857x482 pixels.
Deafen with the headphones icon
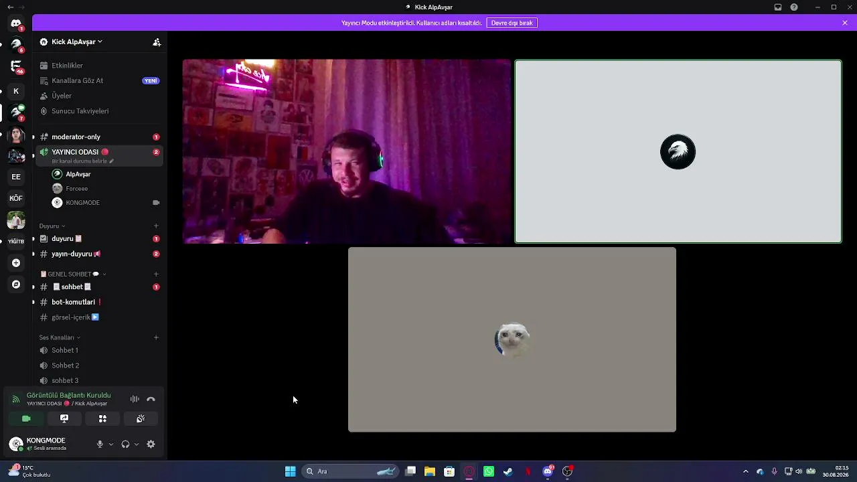(125, 445)
